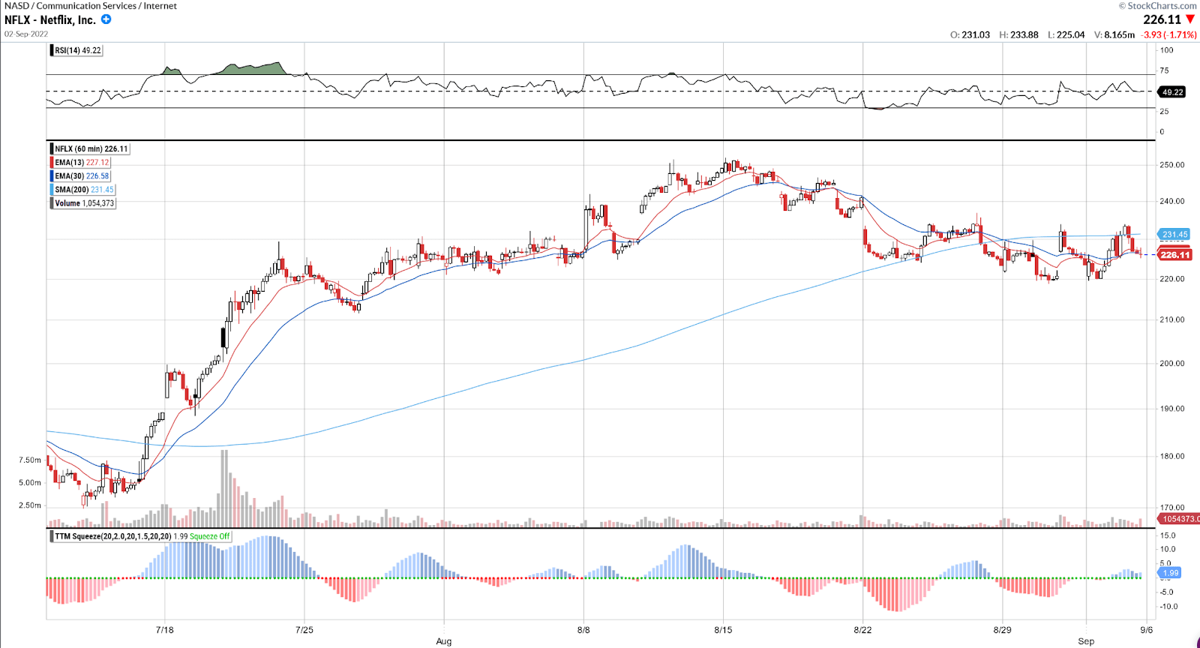
Task: Click the 190.00 price axis label
Action: (x=1172, y=409)
